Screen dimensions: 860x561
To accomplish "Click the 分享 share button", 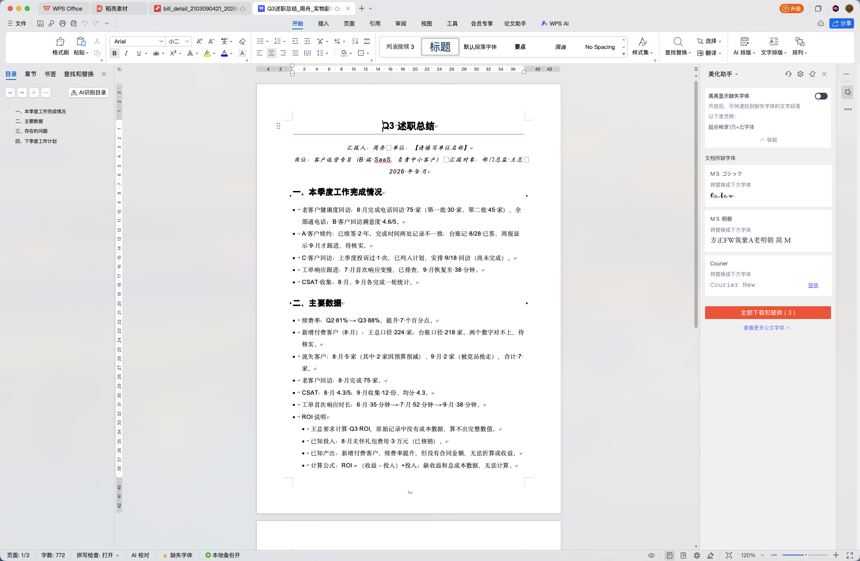I will click(842, 23).
